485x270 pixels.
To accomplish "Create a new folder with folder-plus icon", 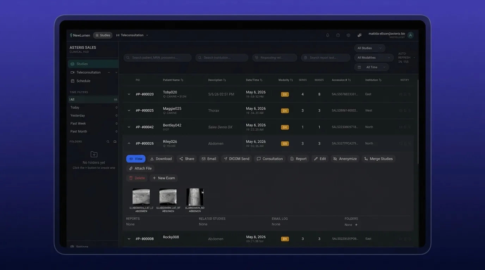I will pos(115,142).
